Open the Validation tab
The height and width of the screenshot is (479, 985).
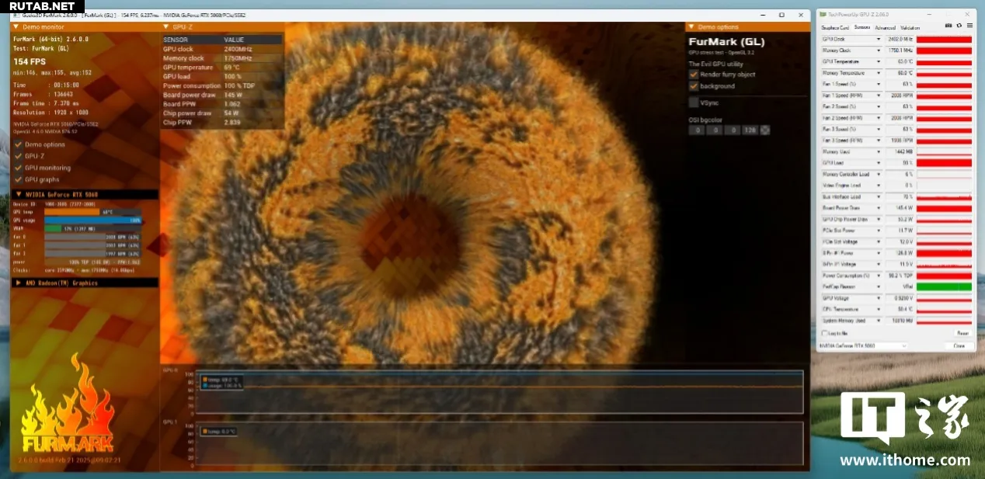coord(910,28)
